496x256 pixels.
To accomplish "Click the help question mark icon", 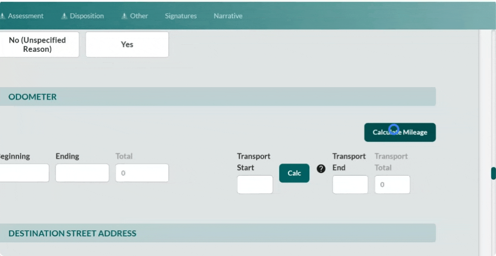I will click(x=321, y=169).
